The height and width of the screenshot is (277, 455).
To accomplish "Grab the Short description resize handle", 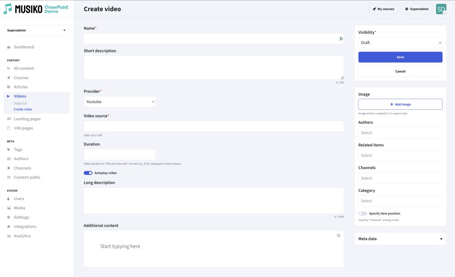I will [x=342, y=77].
